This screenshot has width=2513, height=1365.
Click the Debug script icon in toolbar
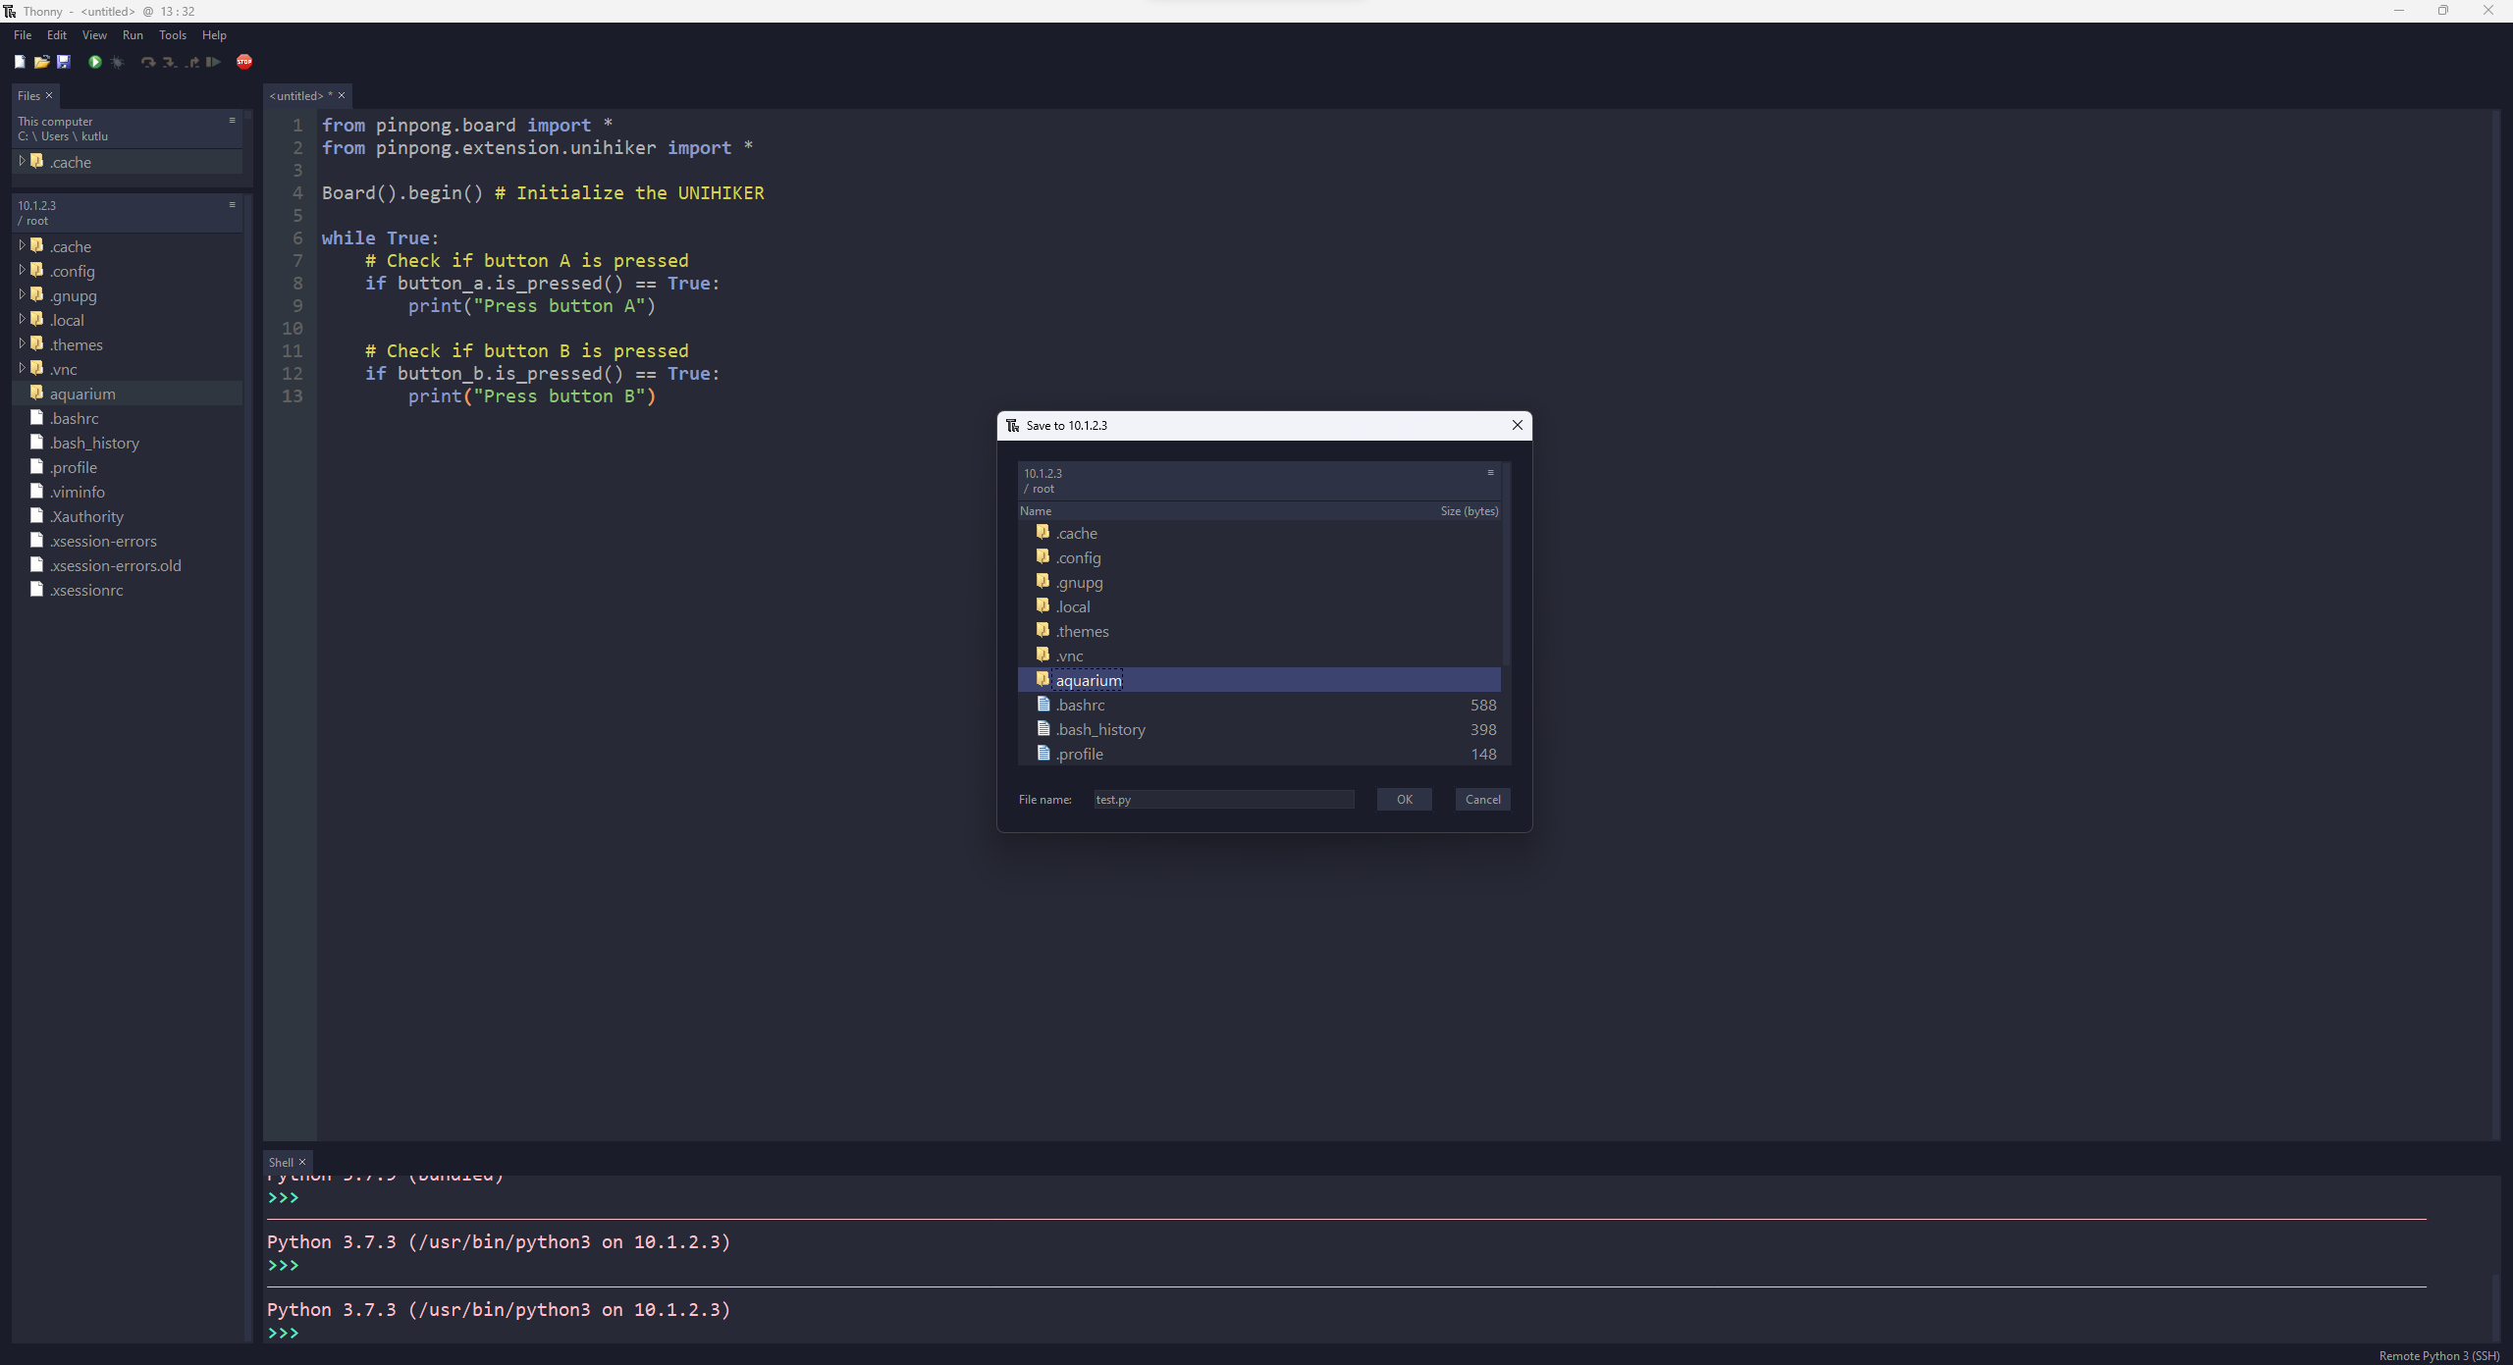pos(116,62)
